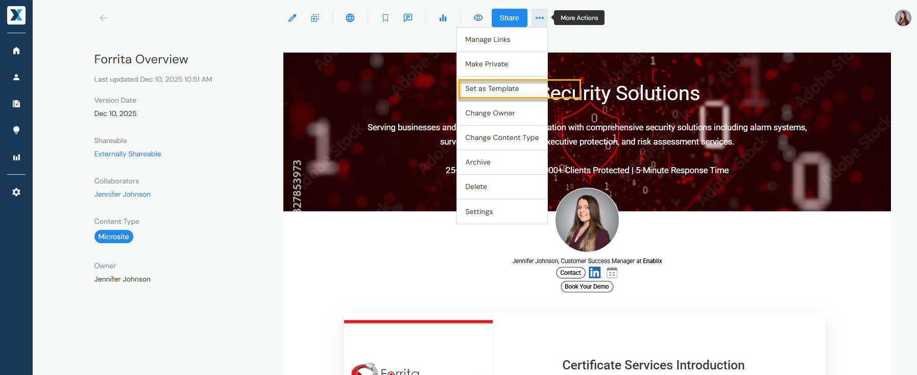
Task: Go back with the left arrow
Action: point(103,18)
